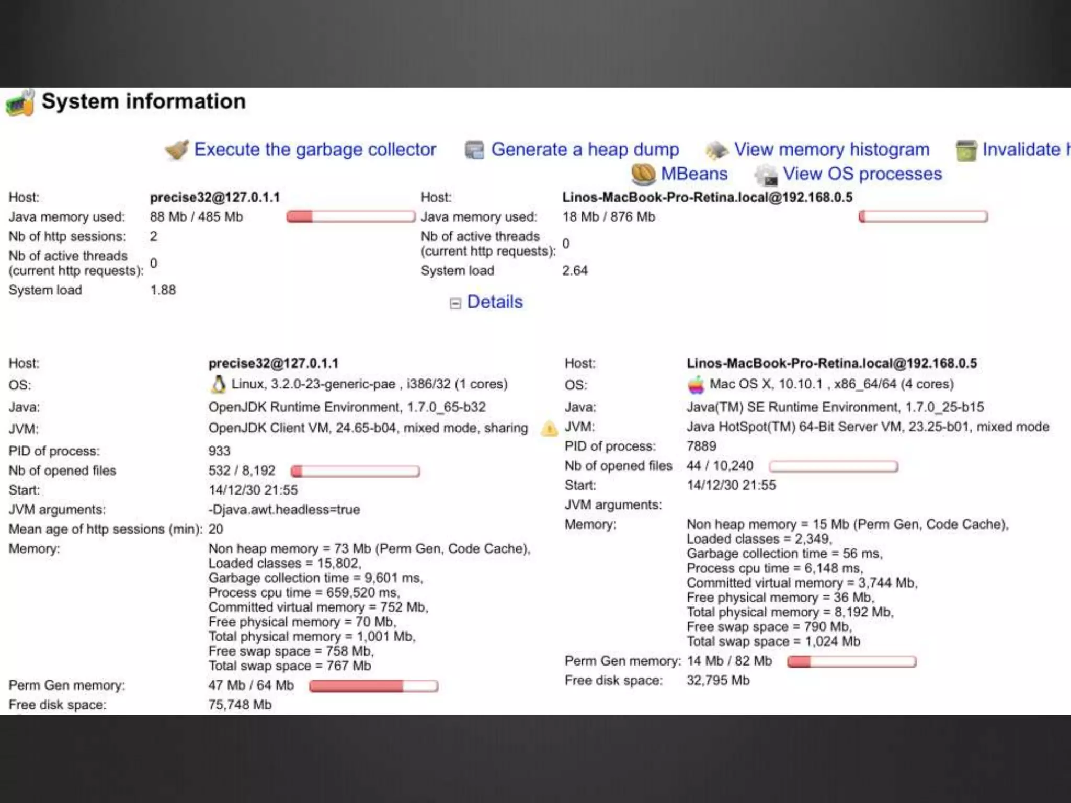Screen dimensions: 1071x803
Task: Click the System information monitoring icon
Action: (x=20, y=102)
